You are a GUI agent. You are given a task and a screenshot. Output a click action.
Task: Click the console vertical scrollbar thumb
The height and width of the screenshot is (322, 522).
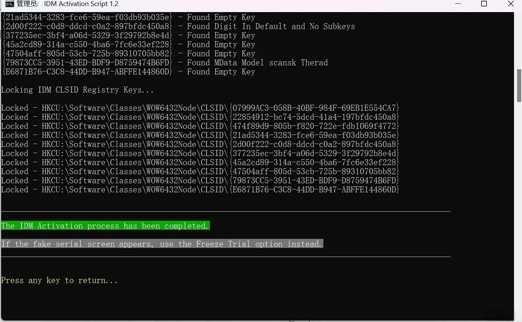pos(519,86)
